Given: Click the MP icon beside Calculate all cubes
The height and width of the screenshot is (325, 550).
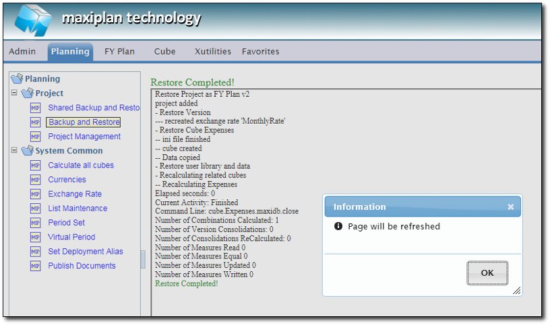Looking at the screenshot, I should click(x=36, y=166).
